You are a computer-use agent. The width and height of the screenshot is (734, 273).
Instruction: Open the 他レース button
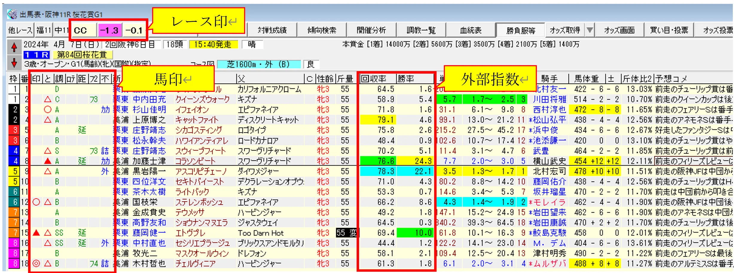pyautogui.click(x=20, y=30)
